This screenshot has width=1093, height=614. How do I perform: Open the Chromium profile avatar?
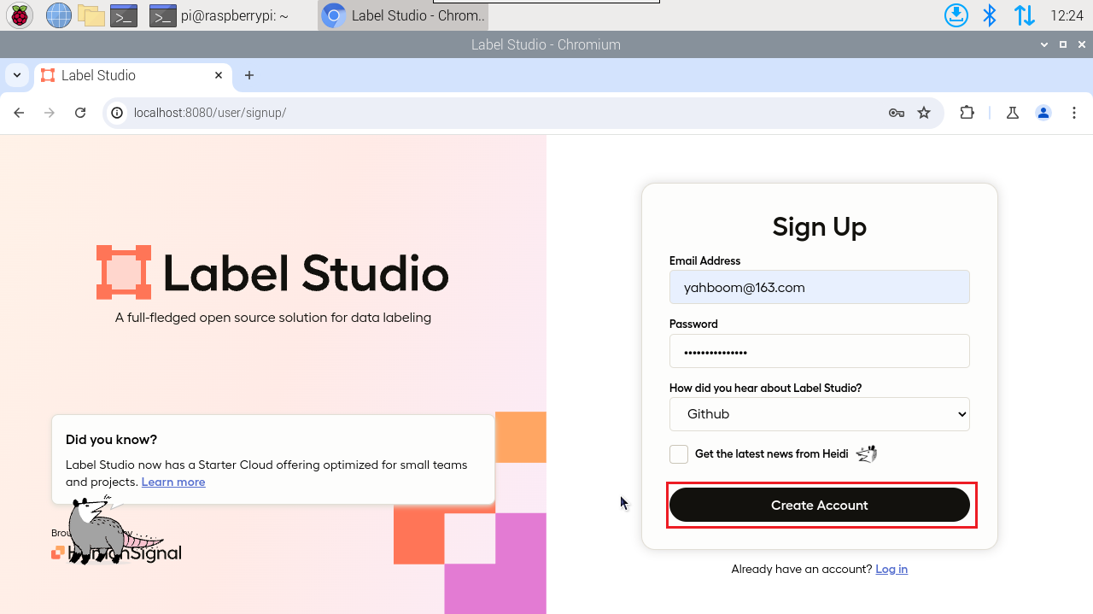click(1043, 113)
